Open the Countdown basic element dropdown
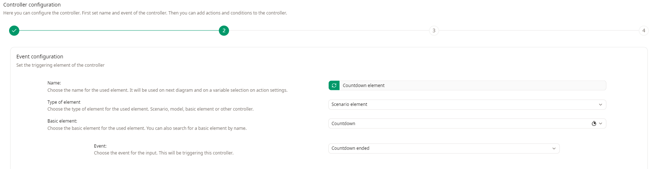Screen dimensions: 650x169 pos(467,124)
